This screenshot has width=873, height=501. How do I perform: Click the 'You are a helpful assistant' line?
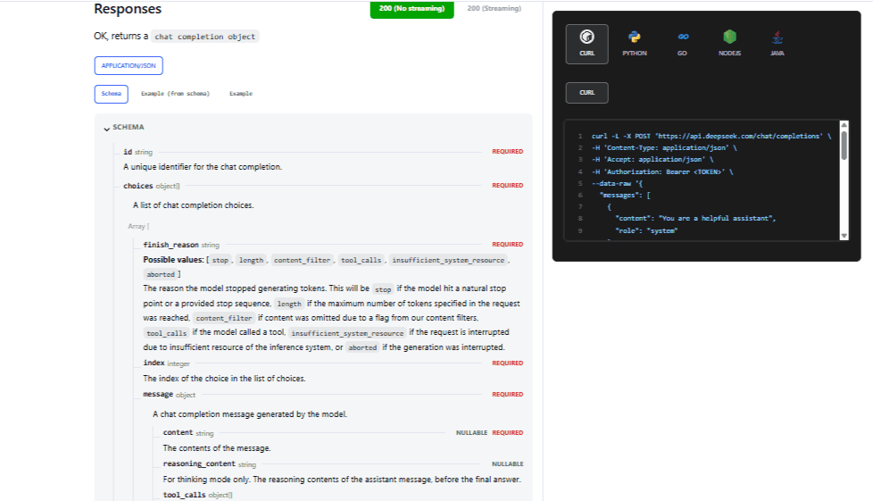pos(694,219)
